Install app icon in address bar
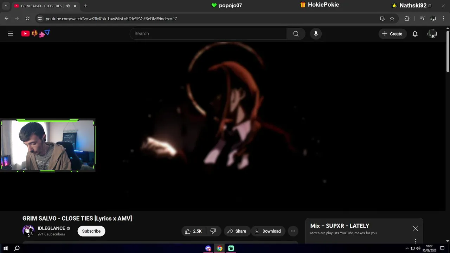The width and height of the screenshot is (450, 253). tap(382, 19)
